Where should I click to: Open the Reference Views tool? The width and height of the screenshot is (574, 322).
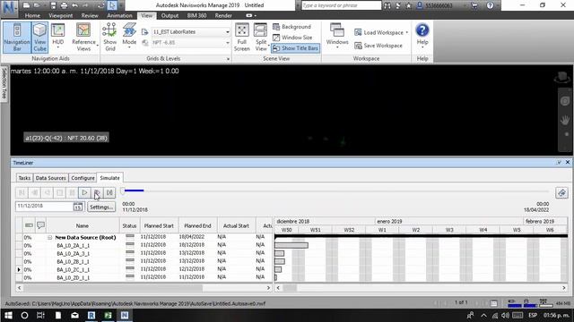coord(83,38)
